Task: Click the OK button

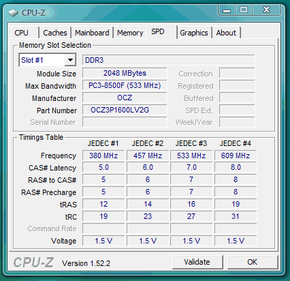Action: 252,262
